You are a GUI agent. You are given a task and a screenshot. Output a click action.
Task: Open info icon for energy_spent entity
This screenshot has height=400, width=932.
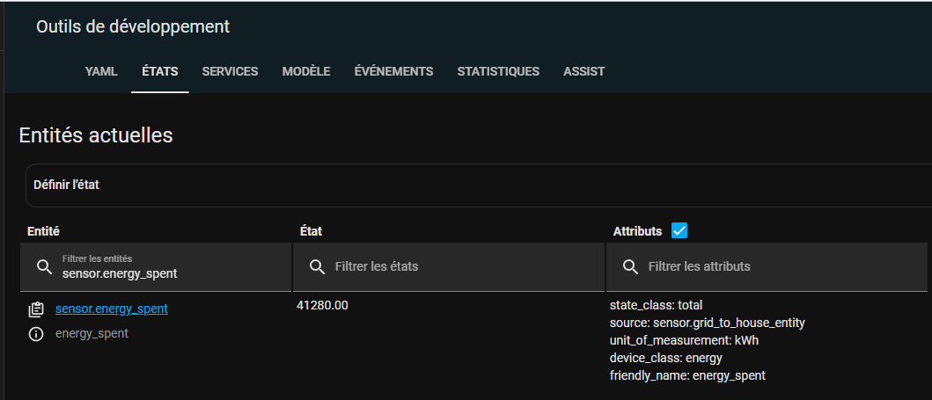[36, 334]
